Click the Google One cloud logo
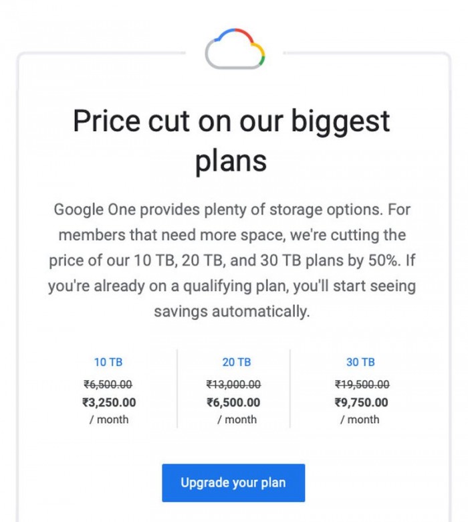Viewport: 468px width, 522px height. pos(235,49)
